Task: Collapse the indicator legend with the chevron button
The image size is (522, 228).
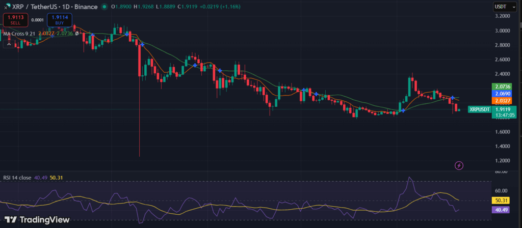Action: pyautogui.click(x=9, y=44)
